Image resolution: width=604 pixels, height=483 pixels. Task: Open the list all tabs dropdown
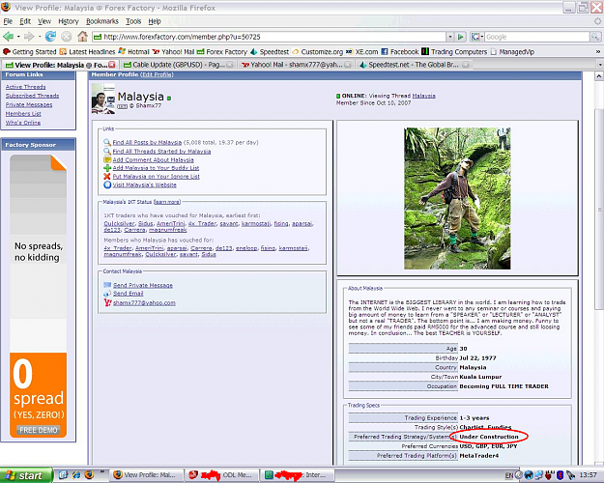[x=600, y=65]
